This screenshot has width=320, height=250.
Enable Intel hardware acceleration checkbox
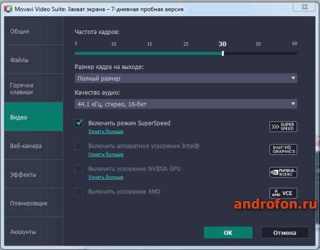tap(78, 146)
